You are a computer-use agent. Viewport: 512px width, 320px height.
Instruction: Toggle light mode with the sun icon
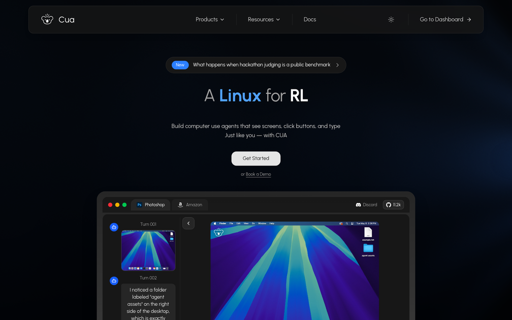tap(391, 19)
